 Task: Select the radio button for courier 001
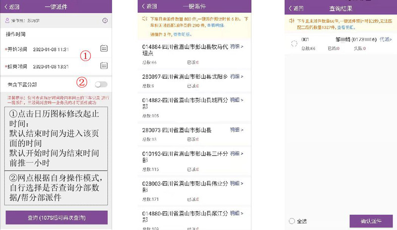(x=294, y=44)
